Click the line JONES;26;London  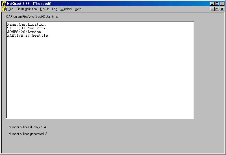24,32
